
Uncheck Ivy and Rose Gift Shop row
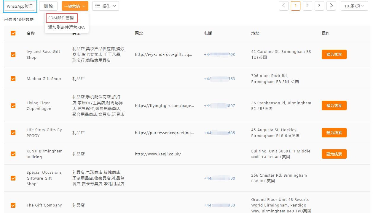13,54
